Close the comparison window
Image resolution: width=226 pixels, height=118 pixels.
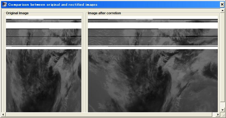tap(222, 4)
